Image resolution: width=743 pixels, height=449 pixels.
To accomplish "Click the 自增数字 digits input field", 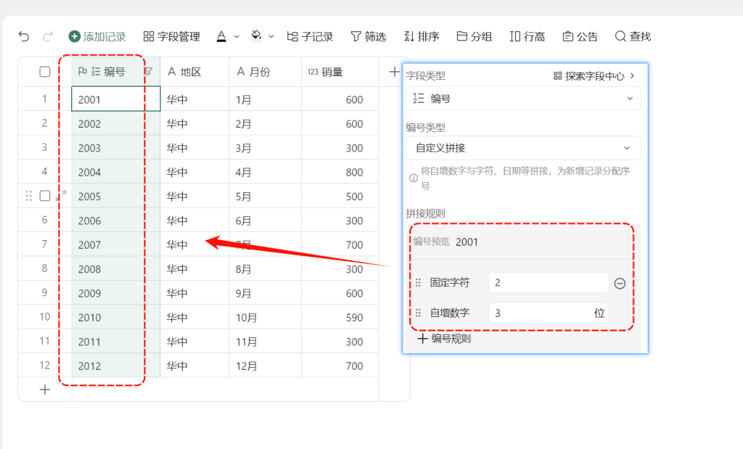I will (x=549, y=313).
